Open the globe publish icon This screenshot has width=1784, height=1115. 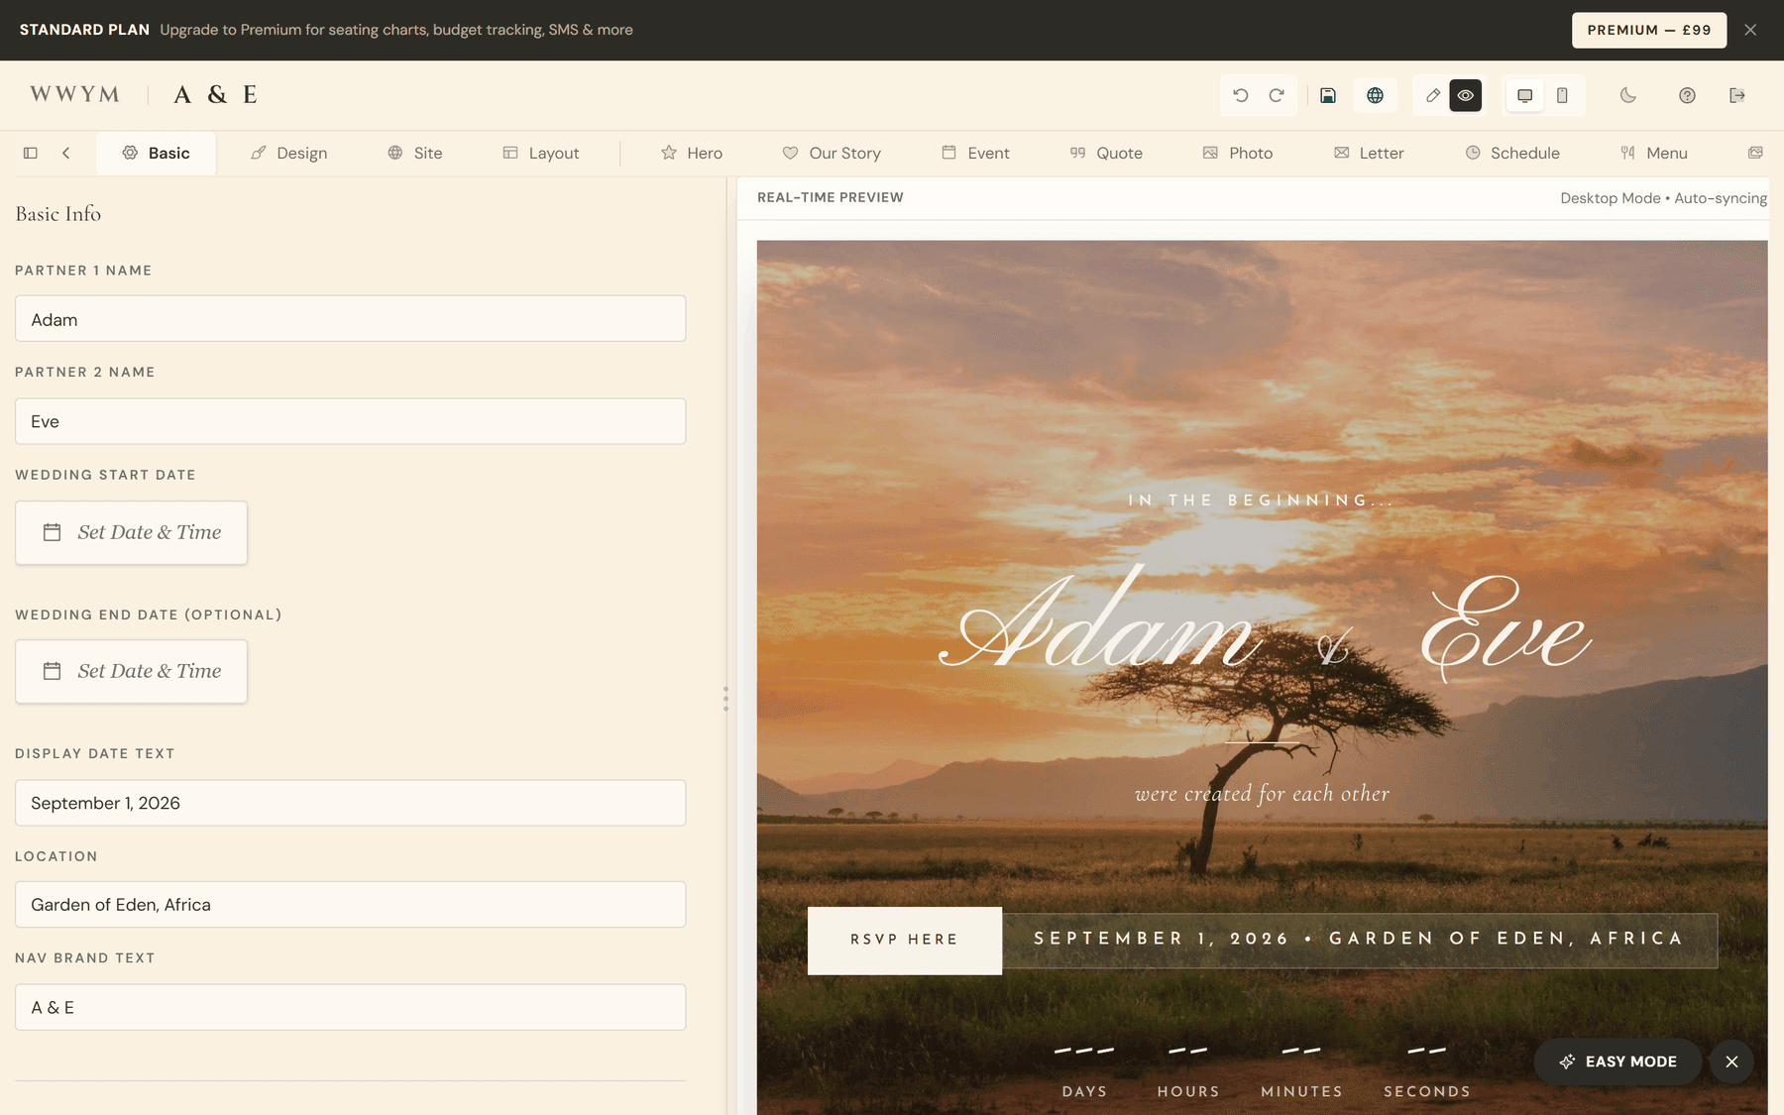(1375, 95)
